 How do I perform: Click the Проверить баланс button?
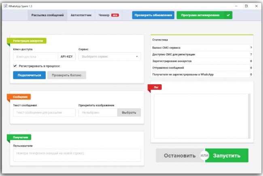click(x=67, y=75)
